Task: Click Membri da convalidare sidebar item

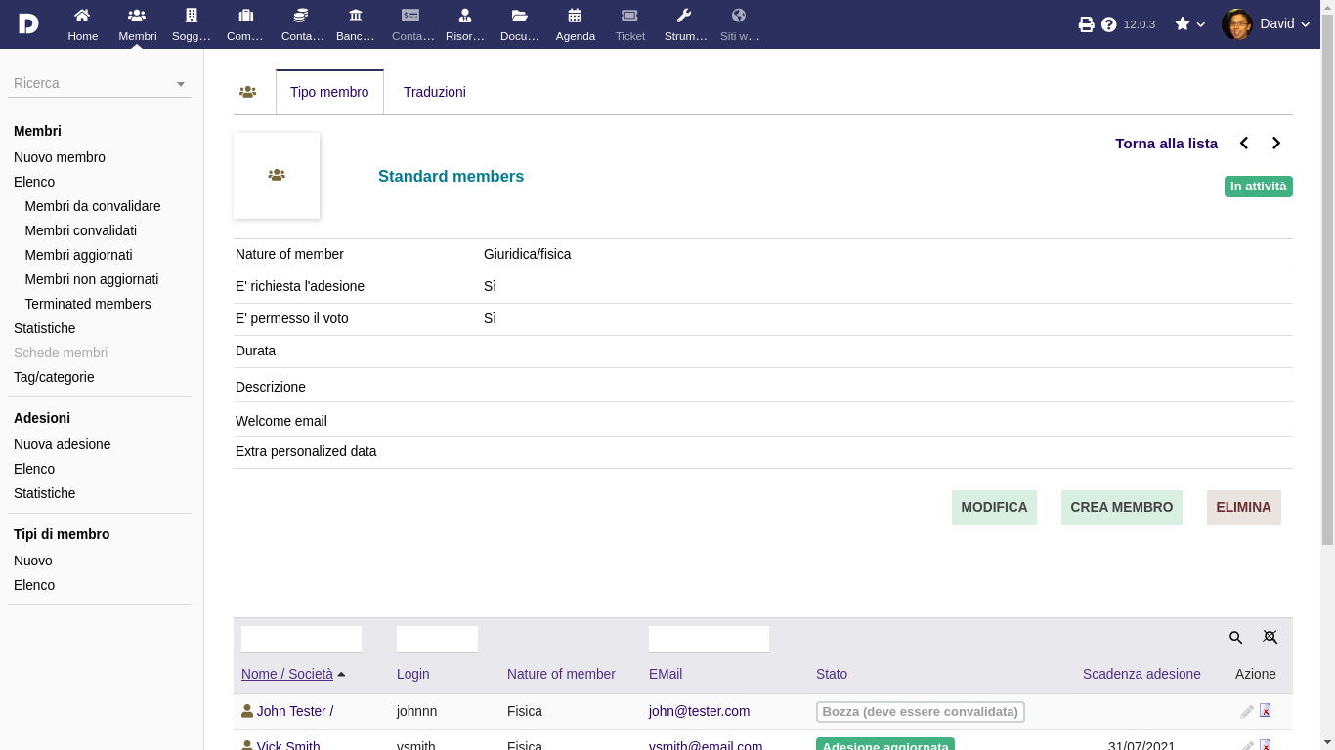Action: pos(93,206)
